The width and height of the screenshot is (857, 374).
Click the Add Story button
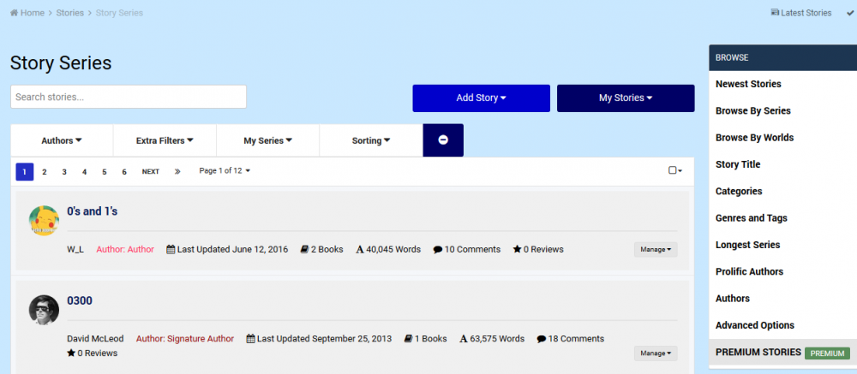[x=481, y=98]
